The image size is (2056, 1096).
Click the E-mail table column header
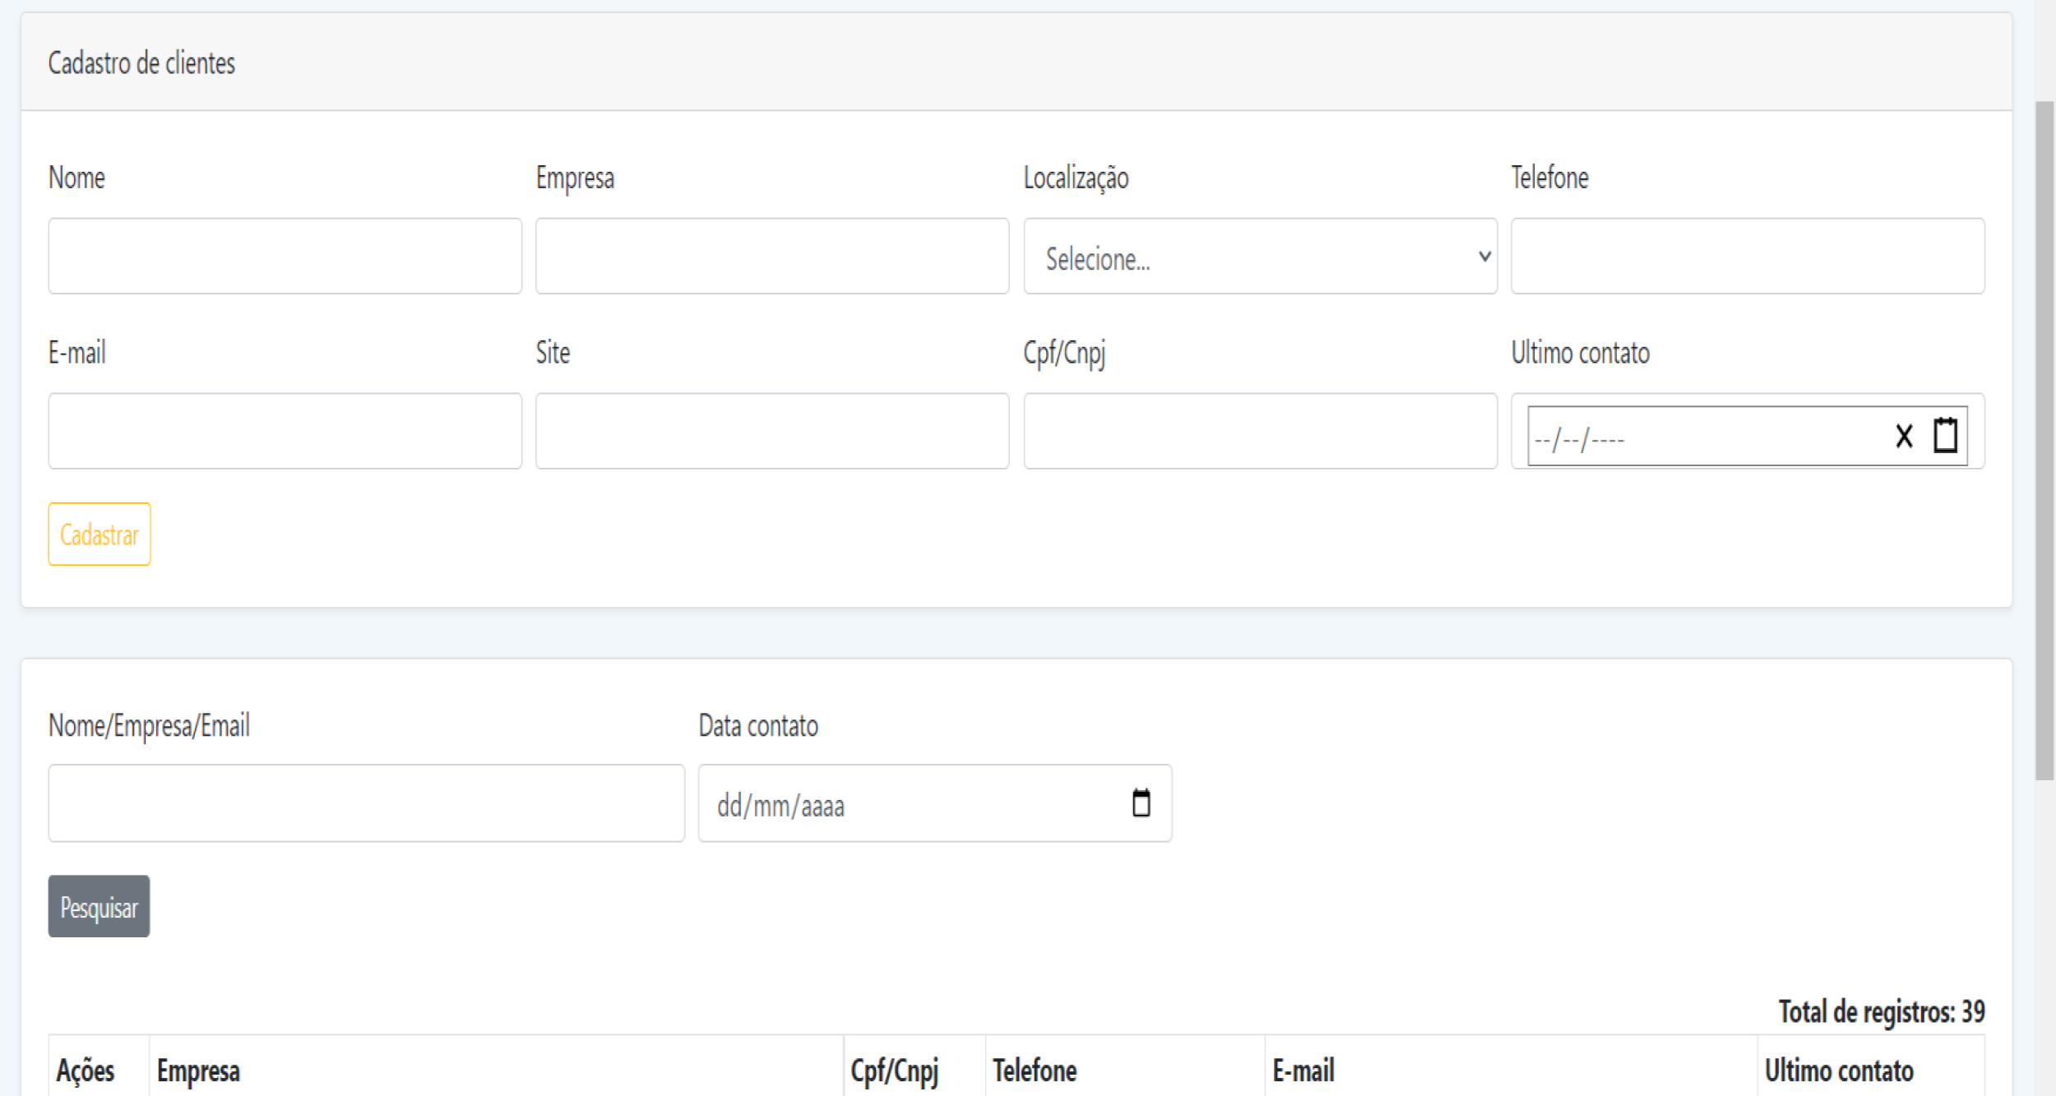1303,1071
